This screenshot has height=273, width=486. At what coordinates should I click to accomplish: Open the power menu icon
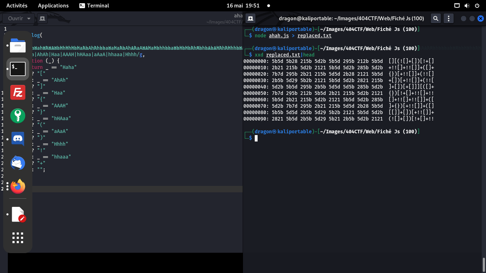tap(477, 6)
